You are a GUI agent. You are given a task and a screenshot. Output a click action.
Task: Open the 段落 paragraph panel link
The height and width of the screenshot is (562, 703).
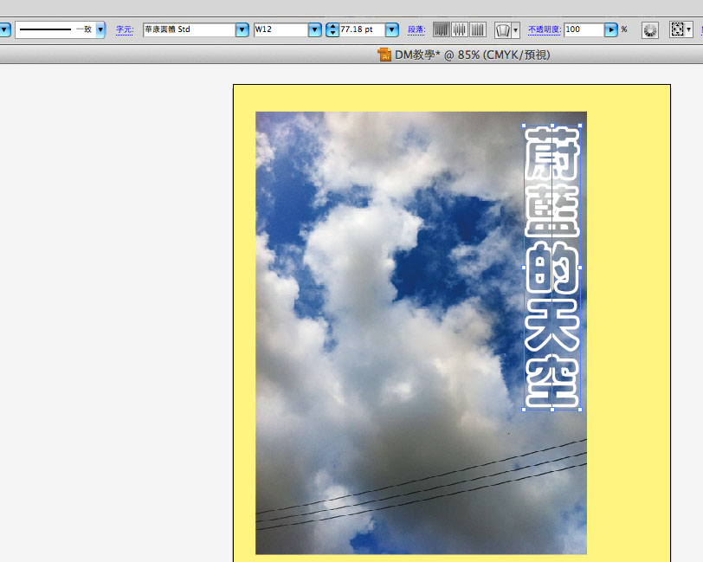coord(416,29)
